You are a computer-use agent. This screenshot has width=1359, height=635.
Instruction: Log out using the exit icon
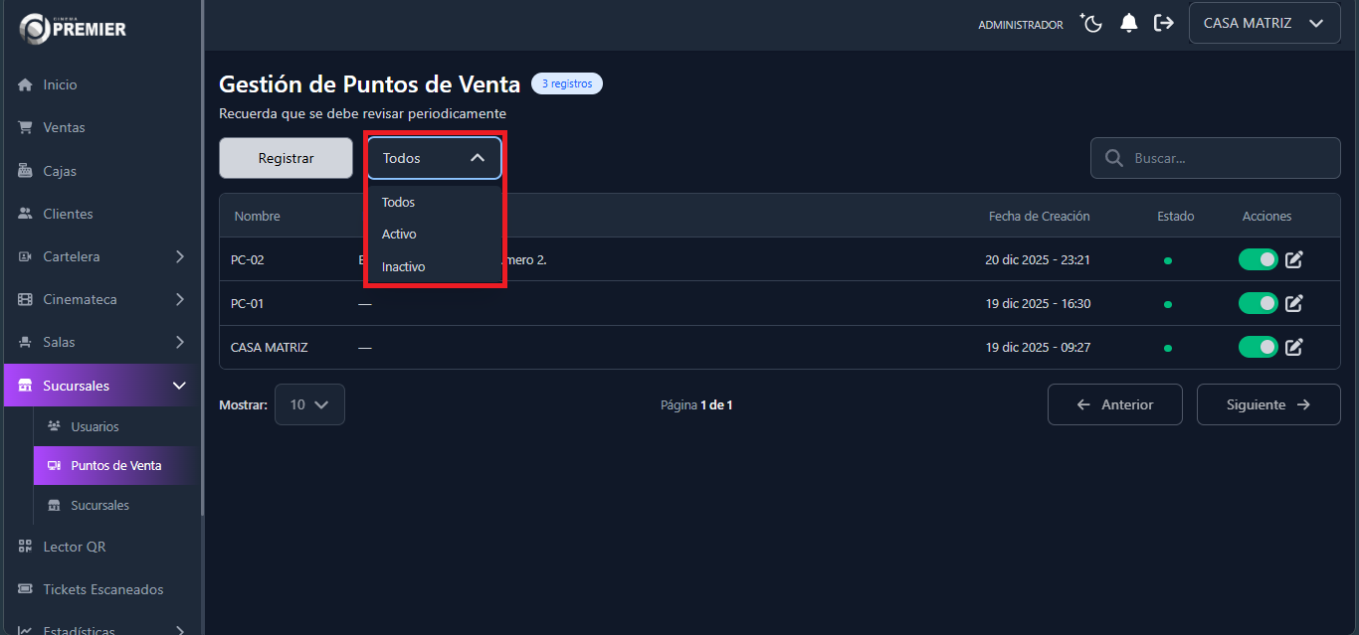pos(1164,23)
